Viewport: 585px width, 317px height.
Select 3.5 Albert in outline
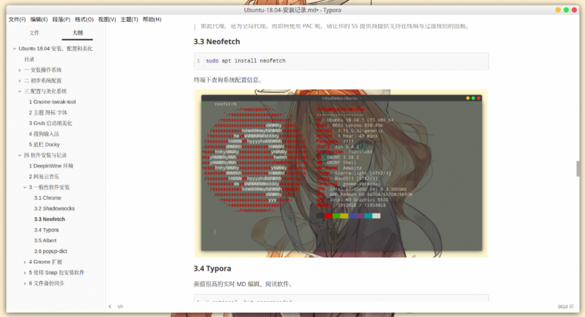coord(45,240)
